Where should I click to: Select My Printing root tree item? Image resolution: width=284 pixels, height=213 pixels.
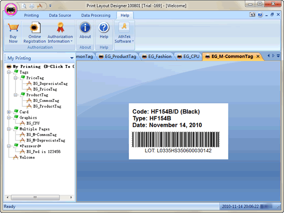41,67
